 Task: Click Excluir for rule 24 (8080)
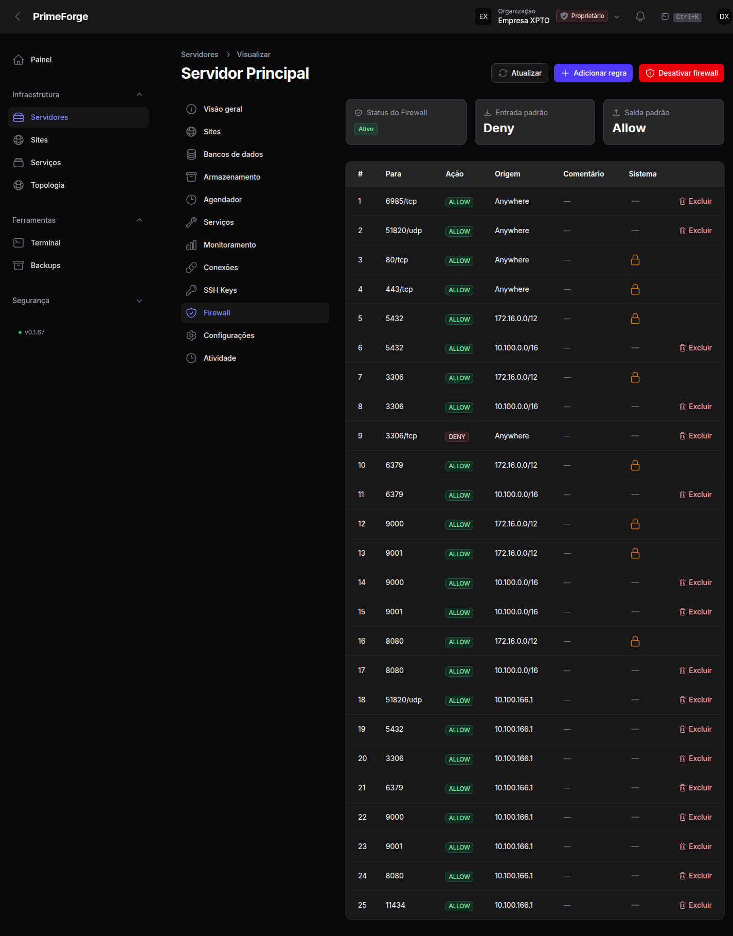695,876
